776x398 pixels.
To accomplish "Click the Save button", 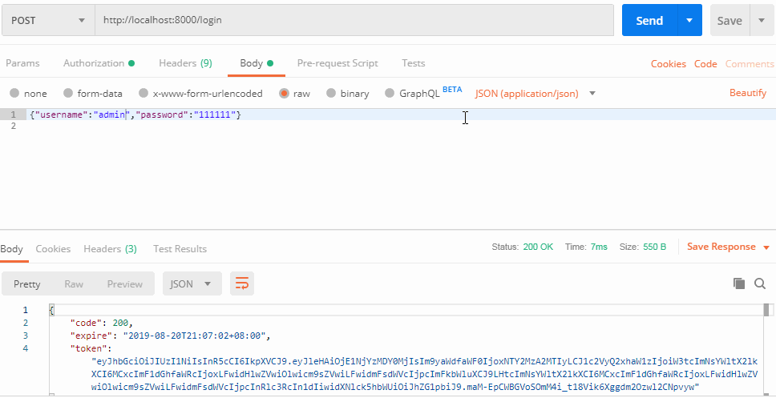I will 730,20.
